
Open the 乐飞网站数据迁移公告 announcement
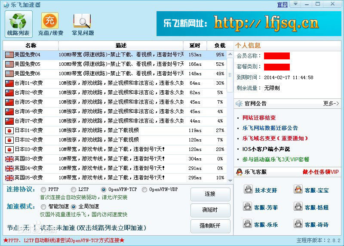coord(270,128)
